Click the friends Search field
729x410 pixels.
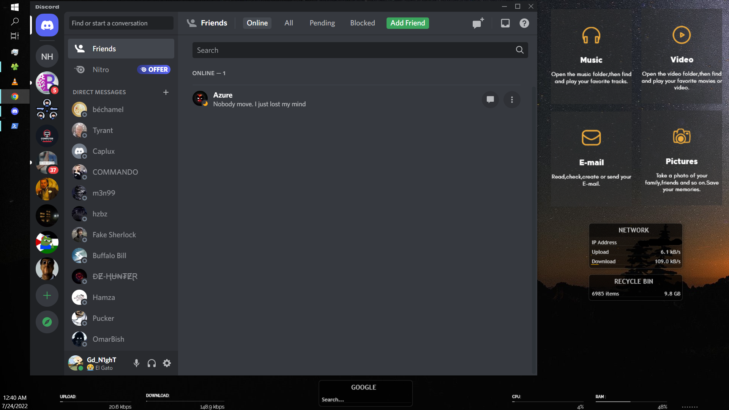[353, 50]
